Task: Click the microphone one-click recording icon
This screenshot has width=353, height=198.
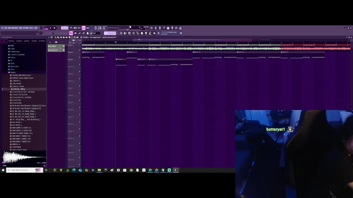Action: (x=160, y=28)
